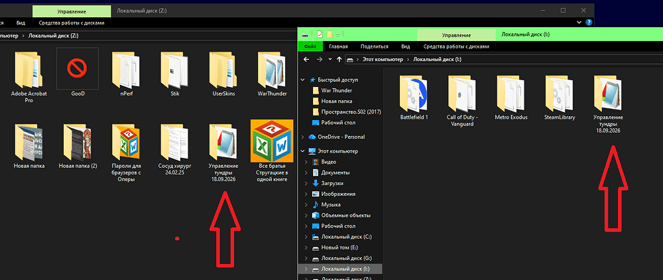Go back using the left arrow in the I: window
Image resolution: width=663 pixels, height=280 pixels.
coord(306,59)
